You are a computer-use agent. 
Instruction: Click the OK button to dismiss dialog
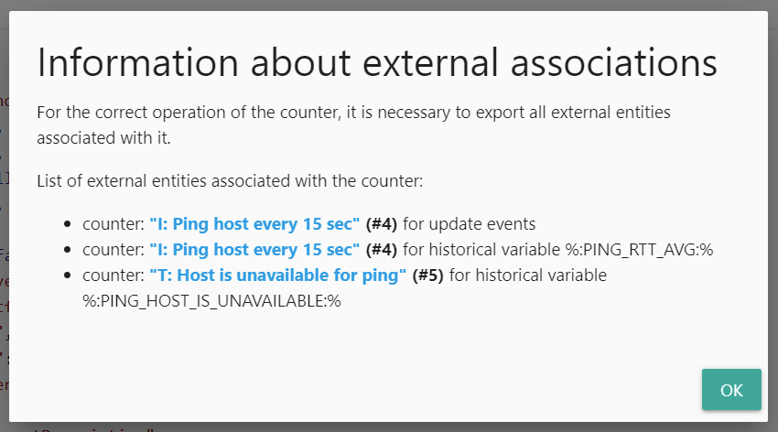click(x=731, y=390)
